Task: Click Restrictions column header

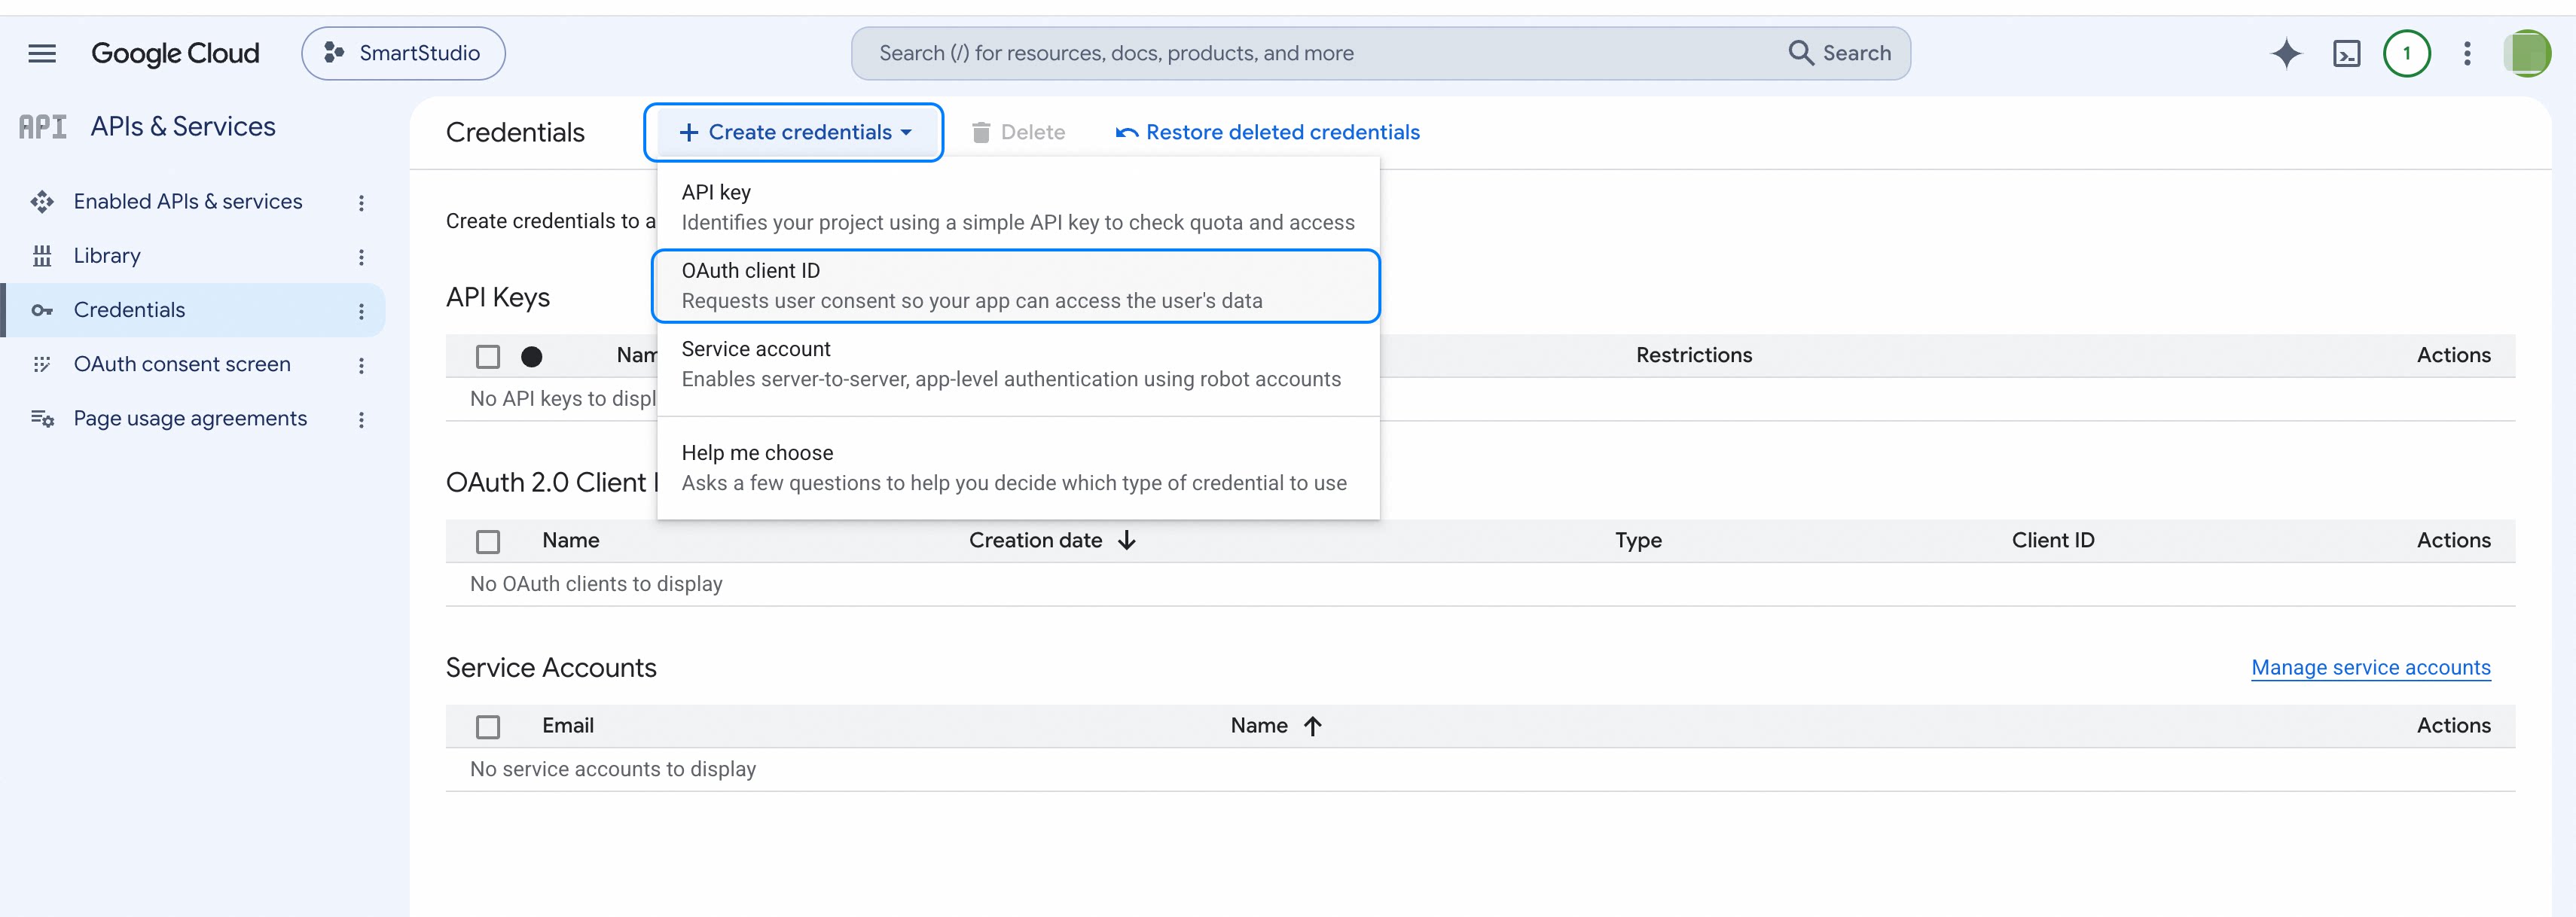Action: tap(1693, 355)
